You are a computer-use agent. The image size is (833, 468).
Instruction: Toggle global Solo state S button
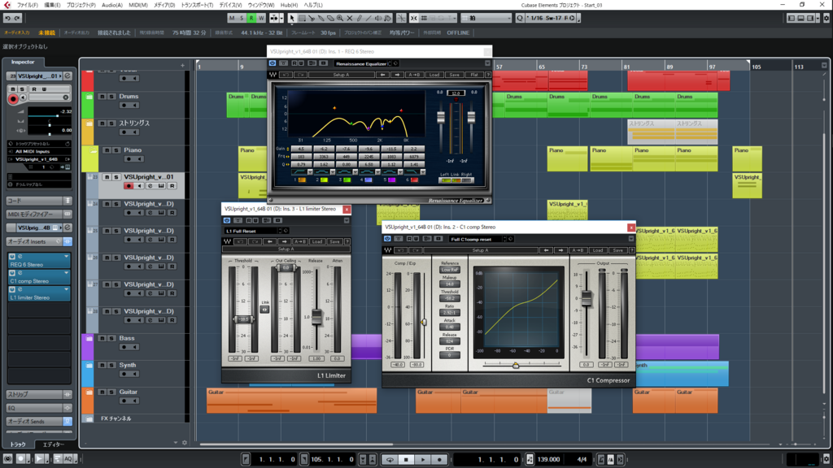point(241,18)
